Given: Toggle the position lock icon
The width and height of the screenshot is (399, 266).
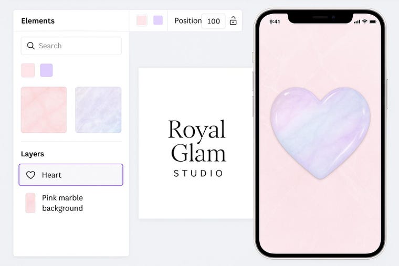Looking at the screenshot, I should click(x=233, y=21).
